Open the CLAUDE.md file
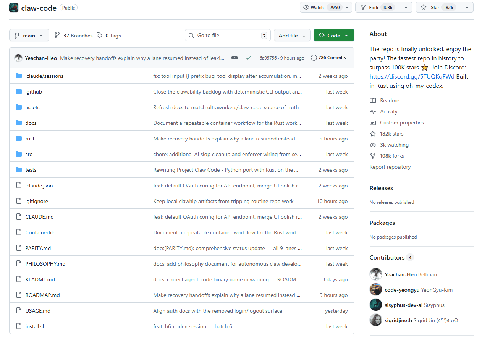Image resolution: width=482 pixels, height=339 pixels. [x=39, y=217]
